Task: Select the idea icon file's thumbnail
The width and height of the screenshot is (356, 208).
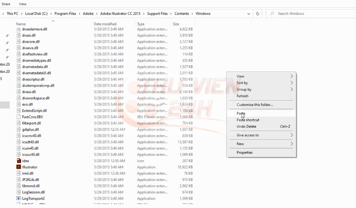Action: tap(19, 161)
